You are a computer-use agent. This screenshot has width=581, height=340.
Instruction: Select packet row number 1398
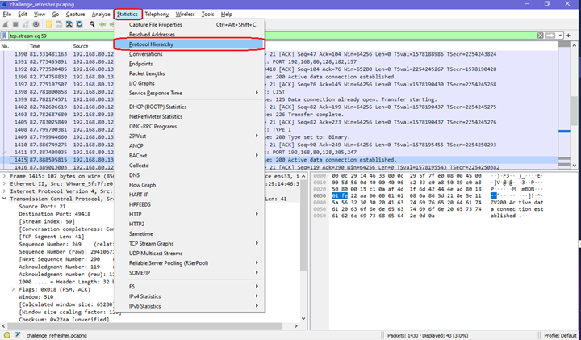point(279,91)
